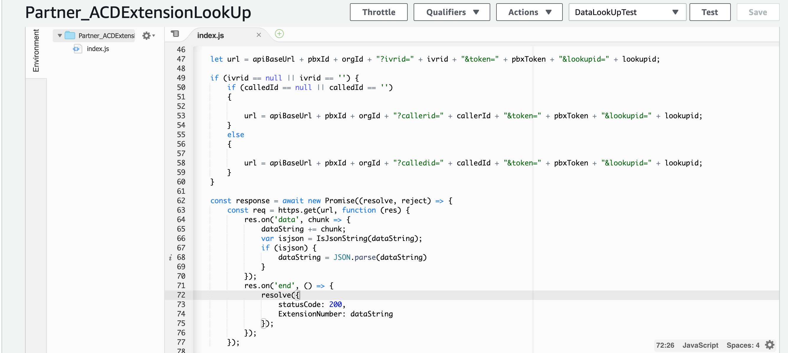Open editor preferences gear in status bar
Screen dimensions: 788x353
tap(769, 345)
